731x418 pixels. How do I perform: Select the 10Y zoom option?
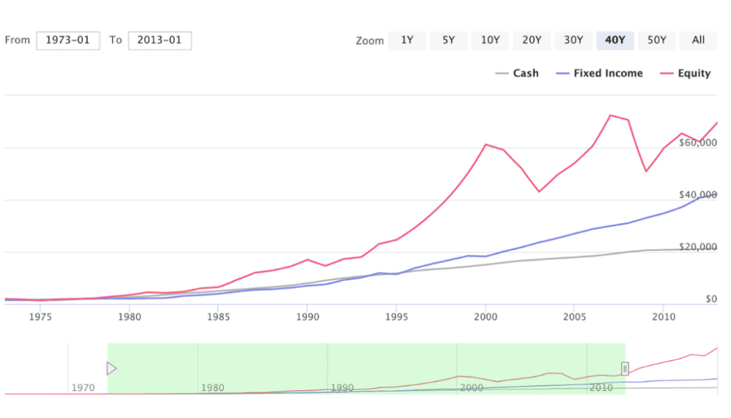[490, 40]
